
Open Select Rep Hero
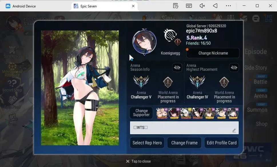click(147, 143)
